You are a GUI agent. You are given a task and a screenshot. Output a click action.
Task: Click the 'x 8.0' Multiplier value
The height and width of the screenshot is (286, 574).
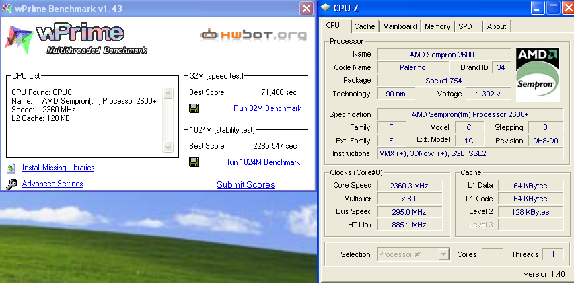(409, 199)
